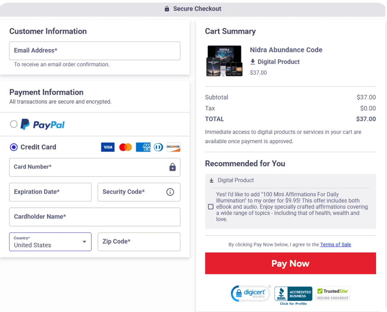
Task: Click the Visa card icon
Action: point(108,147)
